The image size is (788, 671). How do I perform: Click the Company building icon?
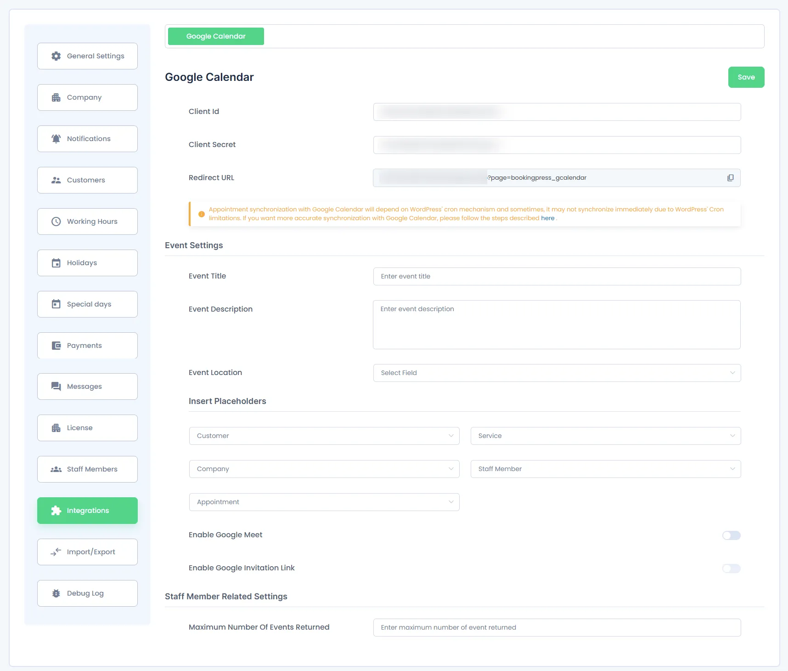coord(56,97)
